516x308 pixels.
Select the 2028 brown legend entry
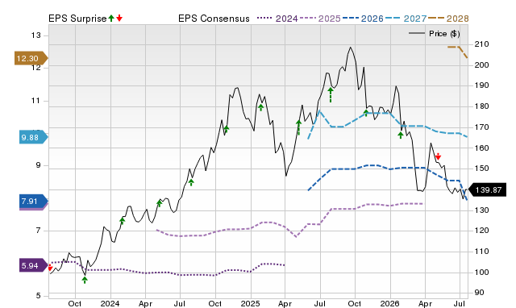pos(448,19)
